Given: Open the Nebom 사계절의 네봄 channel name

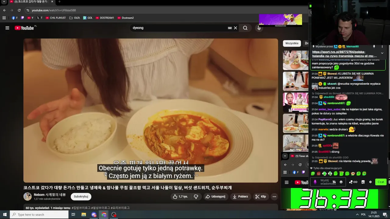Looking at the screenshot, I should 50,195.
